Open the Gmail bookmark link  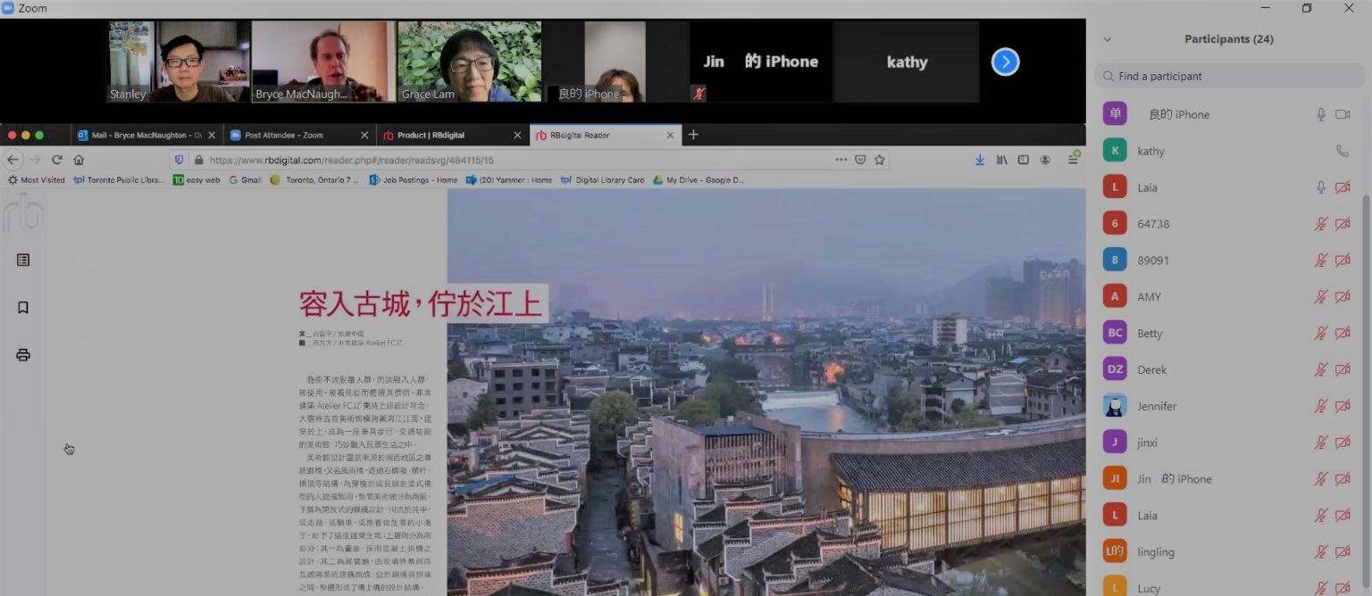click(x=246, y=180)
